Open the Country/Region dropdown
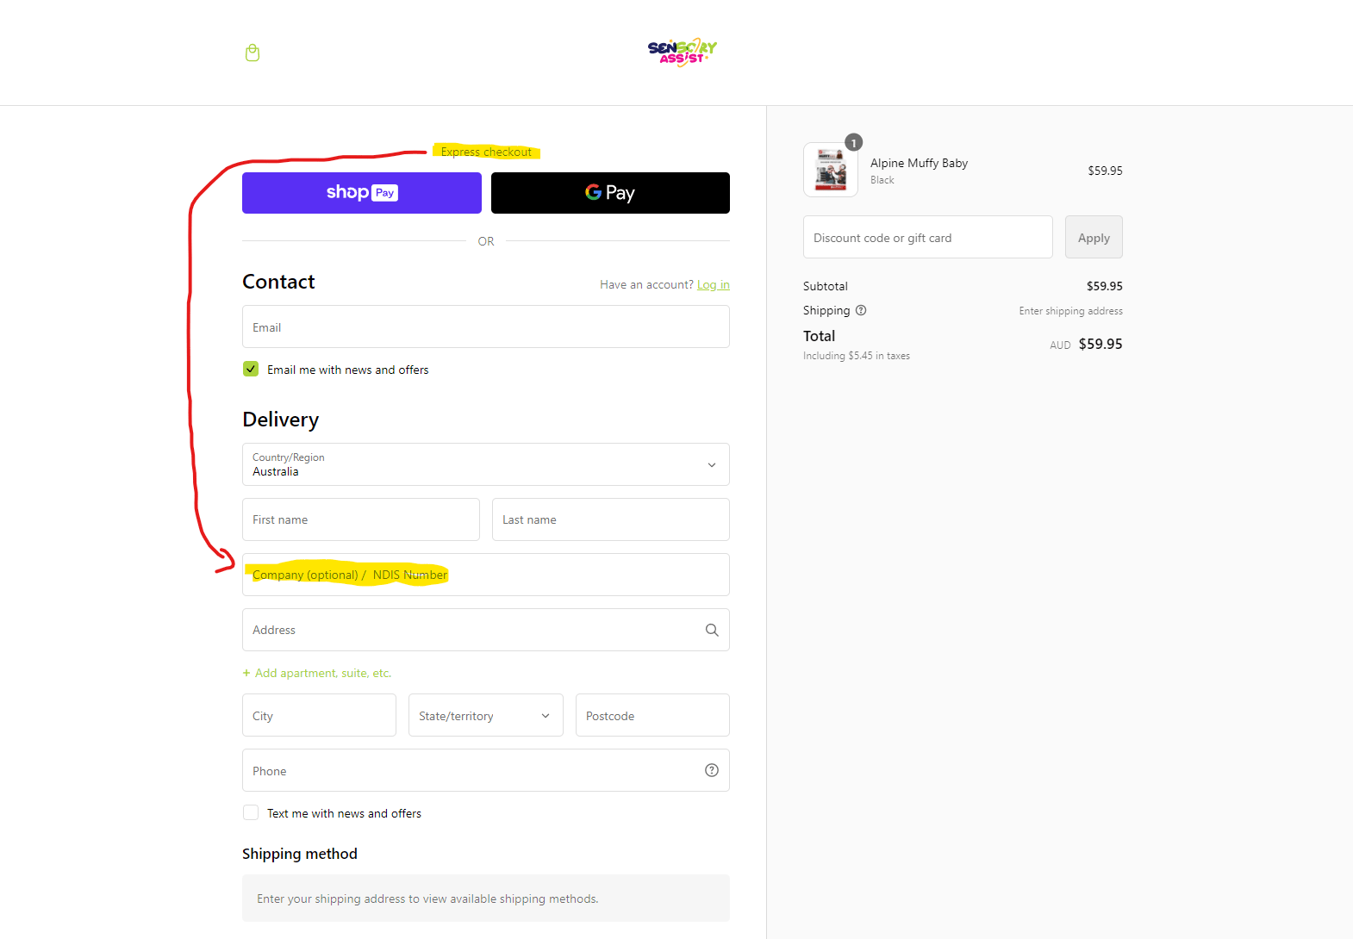 point(486,464)
